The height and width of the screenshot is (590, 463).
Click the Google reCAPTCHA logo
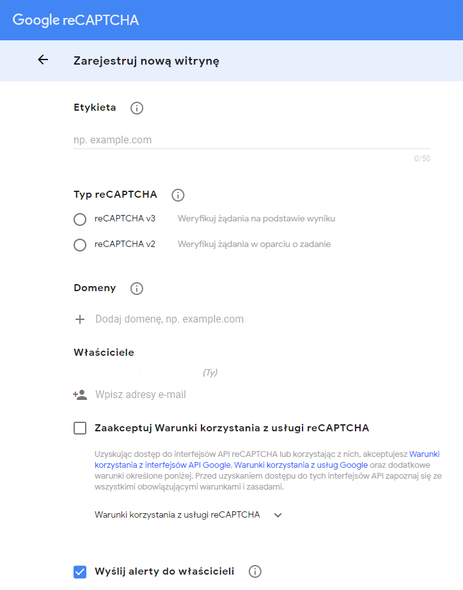(x=75, y=20)
